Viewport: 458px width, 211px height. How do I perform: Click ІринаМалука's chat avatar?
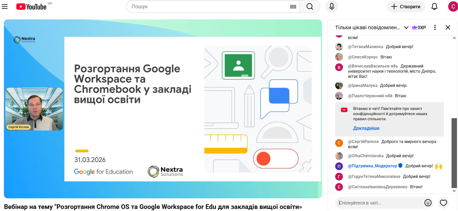tap(339, 86)
